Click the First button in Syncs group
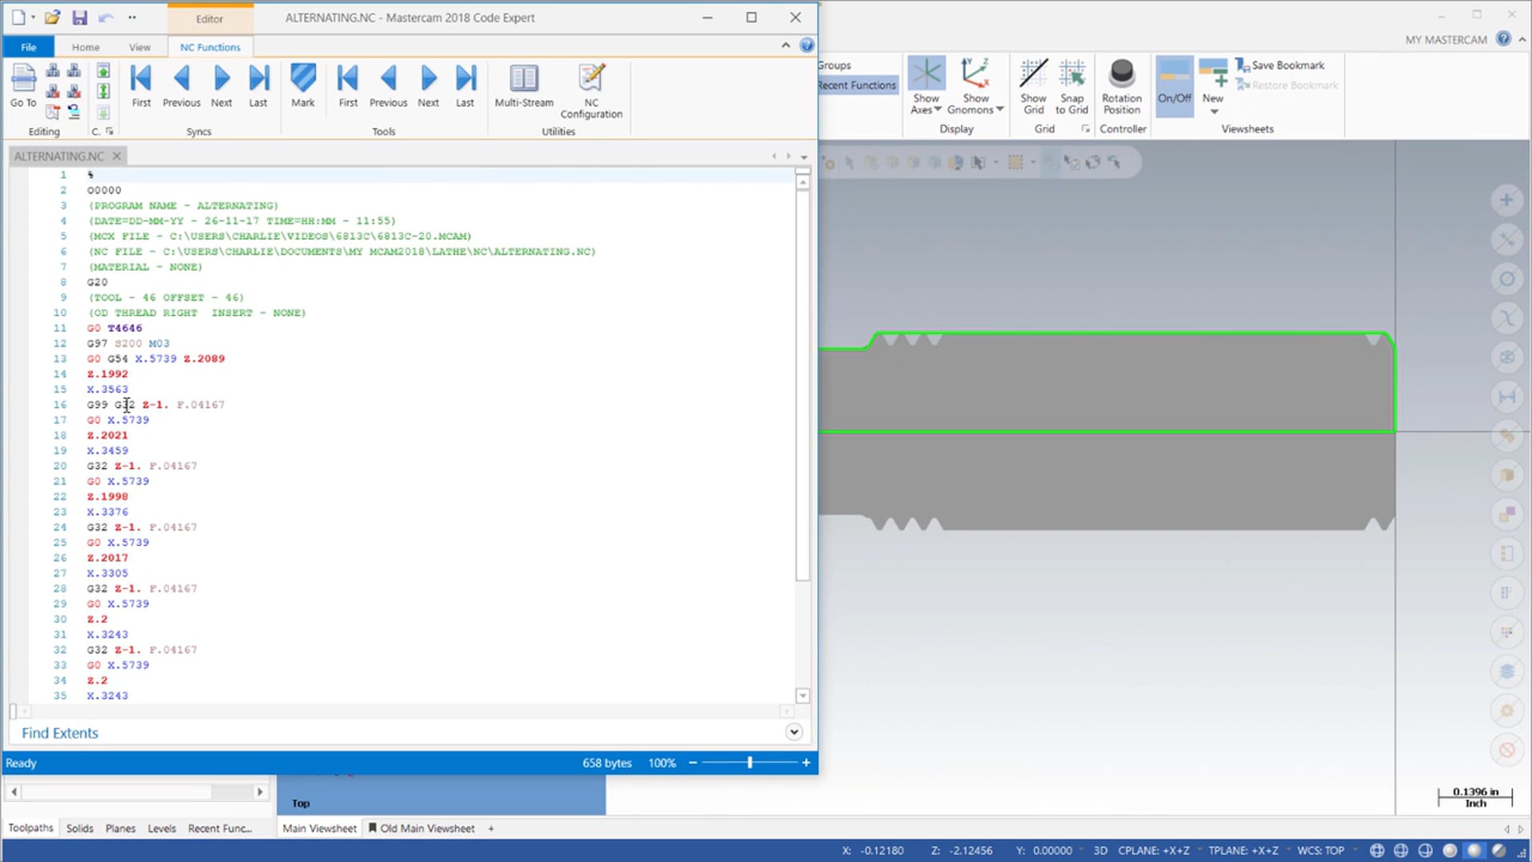The width and height of the screenshot is (1532, 862). pos(141,85)
